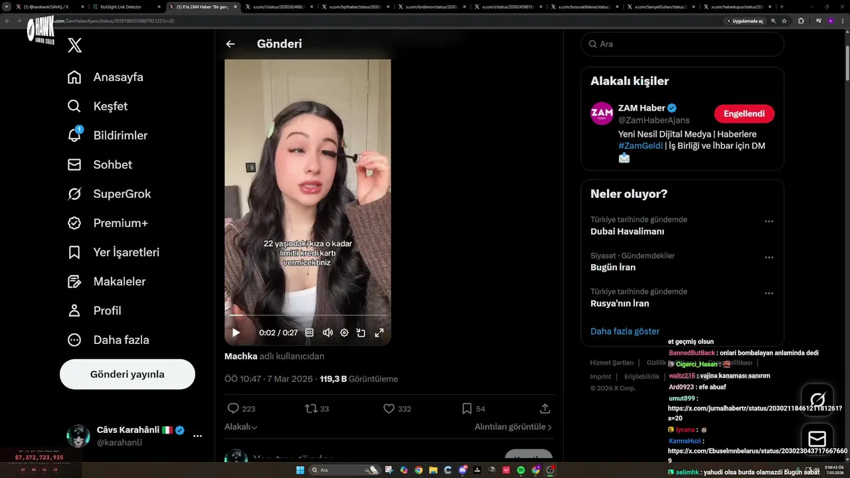Click the share post icon
The height and width of the screenshot is (478, 850).
click(545, 408)
